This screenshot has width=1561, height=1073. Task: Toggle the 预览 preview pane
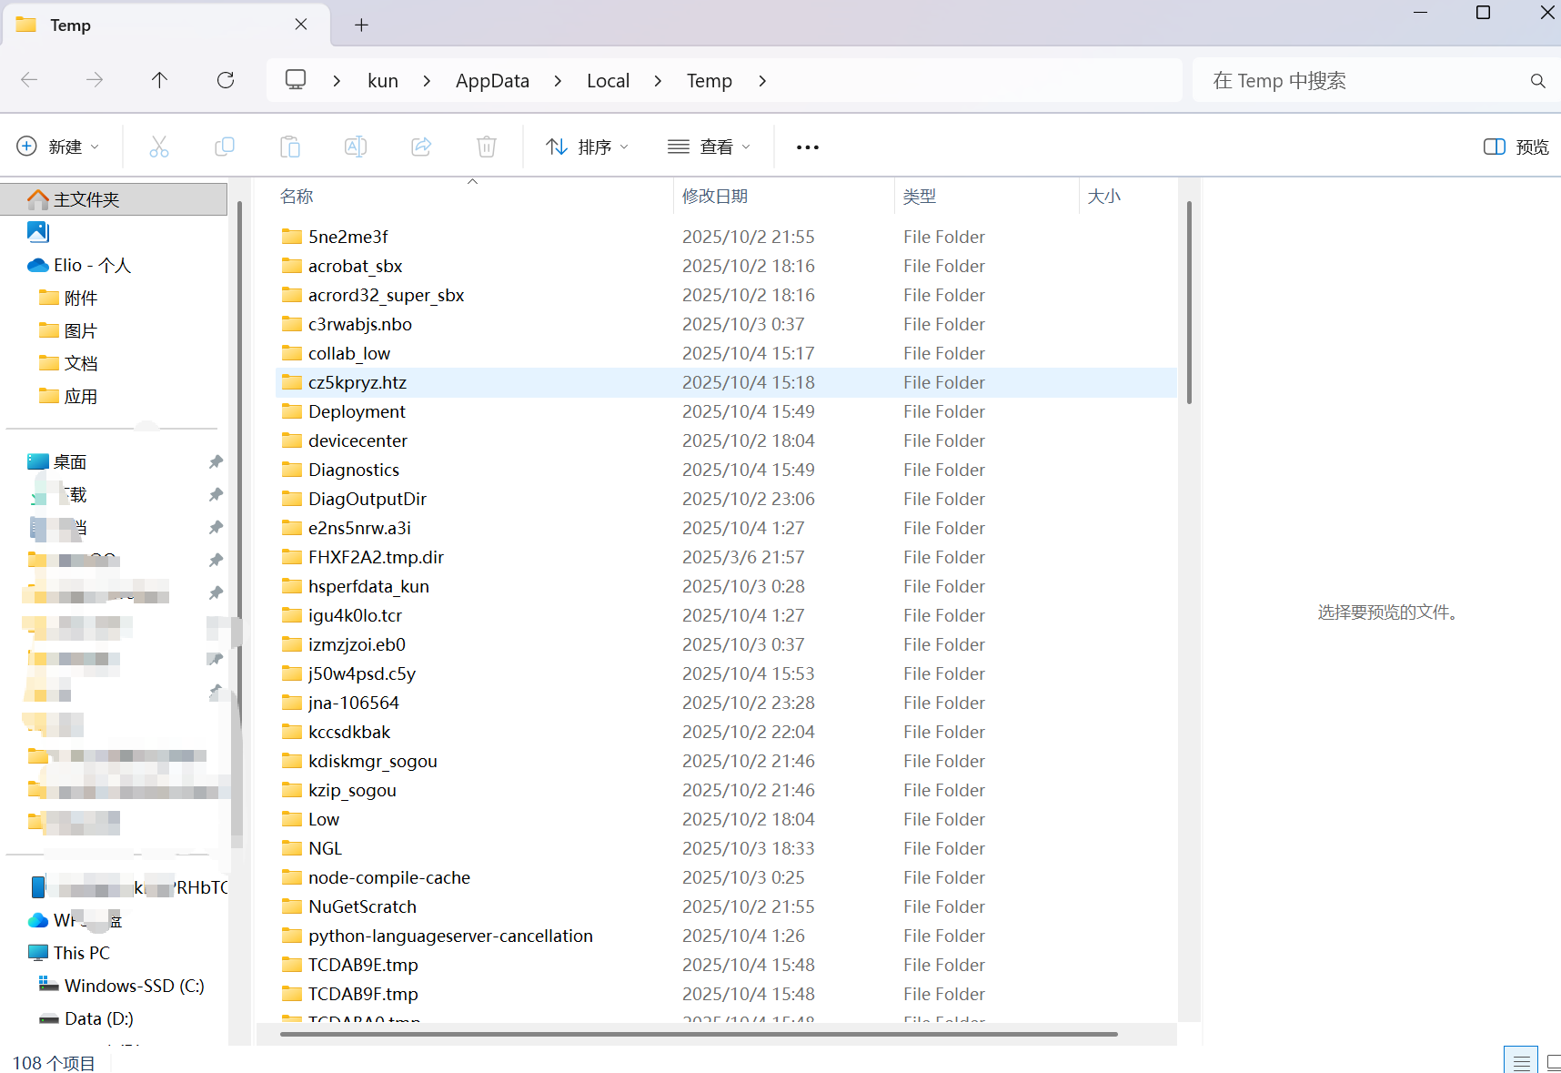(1516, 147)
